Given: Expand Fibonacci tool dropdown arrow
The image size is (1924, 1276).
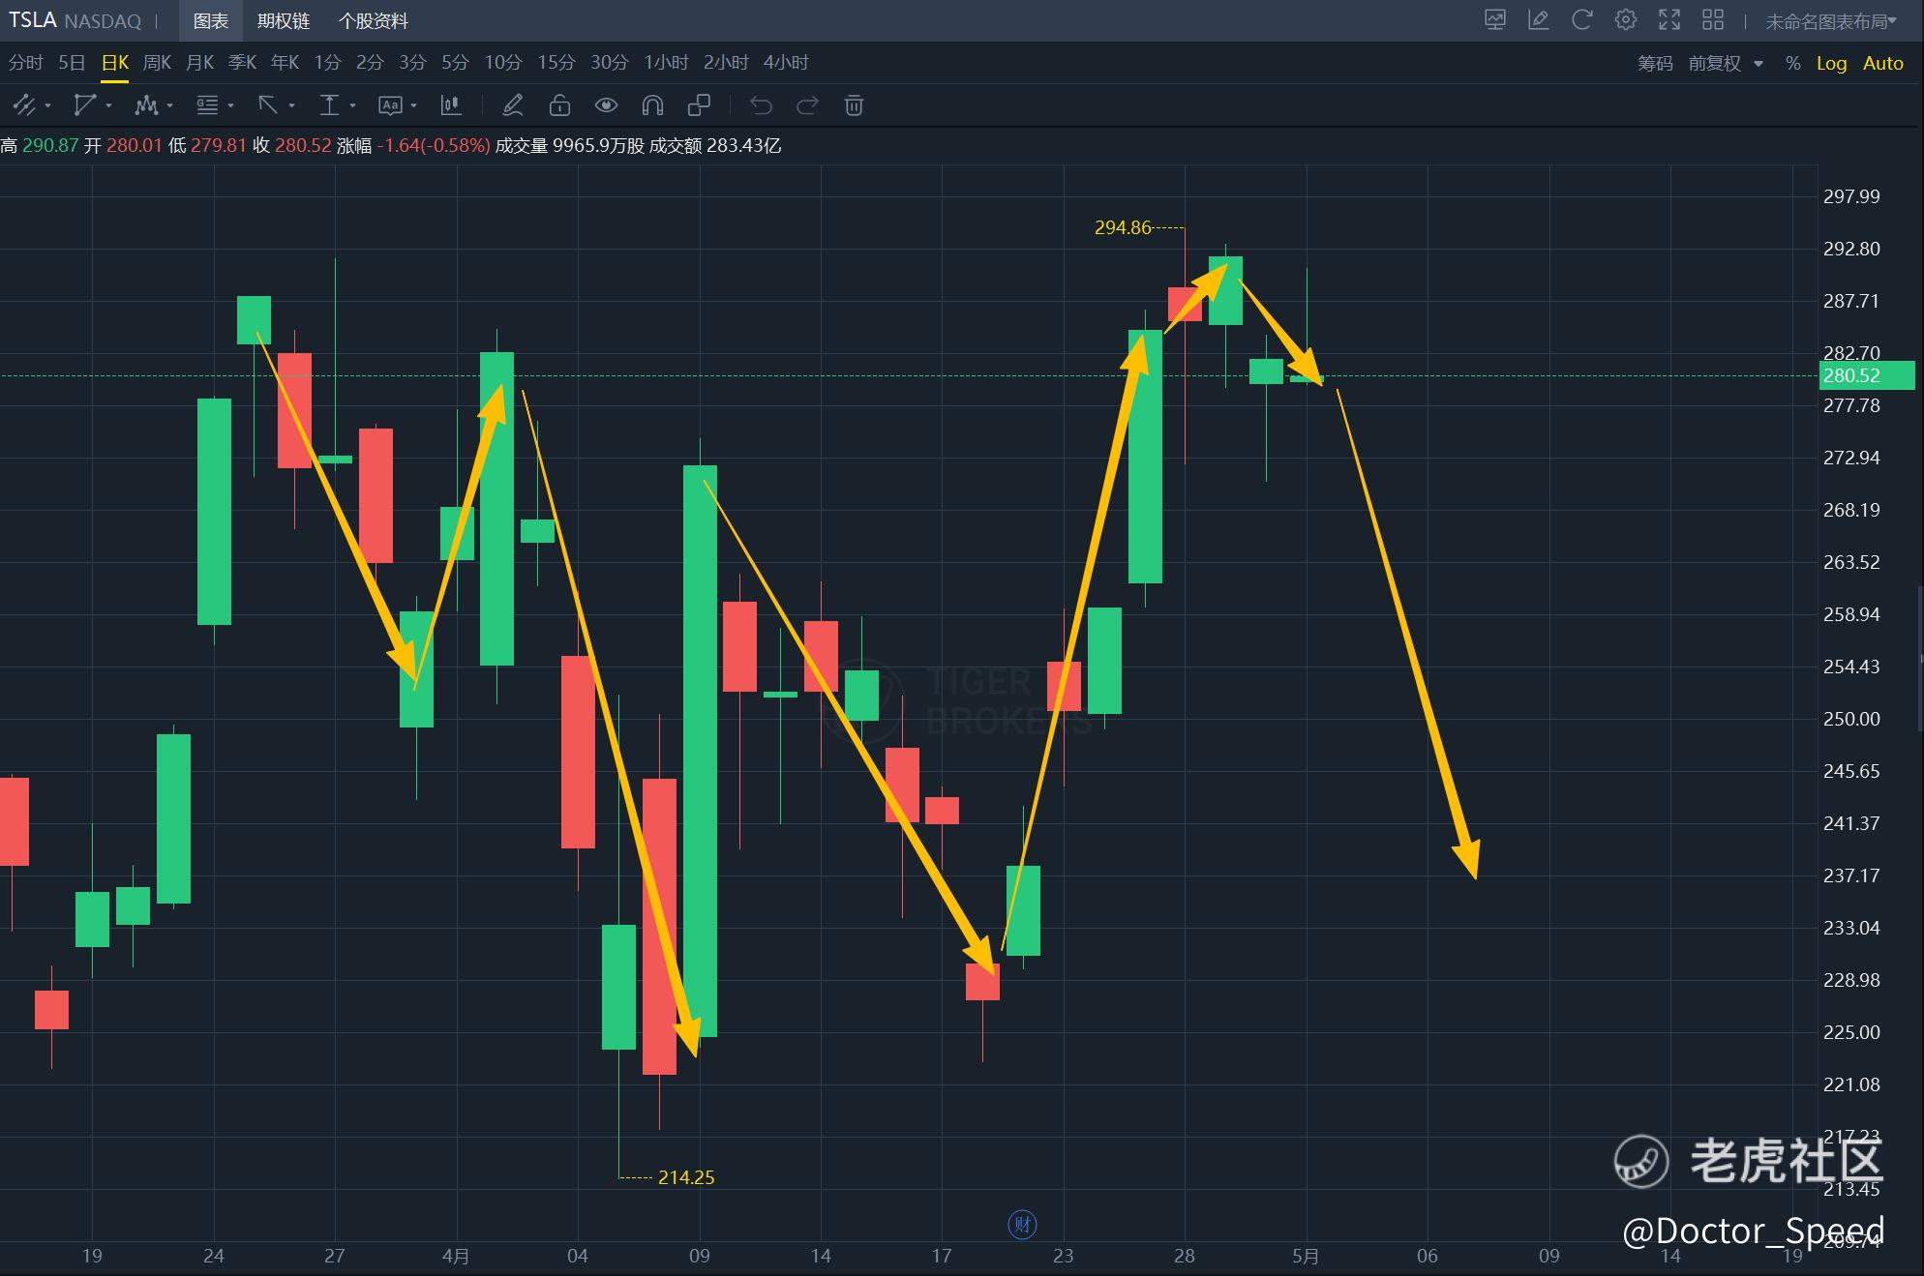Looking at the screenshot, I should click(230, 105).
